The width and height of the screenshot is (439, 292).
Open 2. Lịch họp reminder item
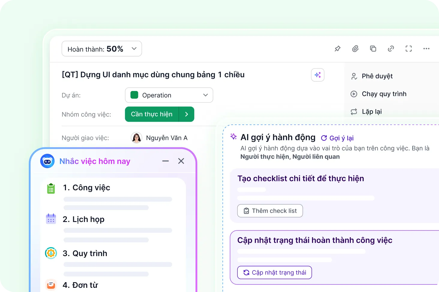84,219
